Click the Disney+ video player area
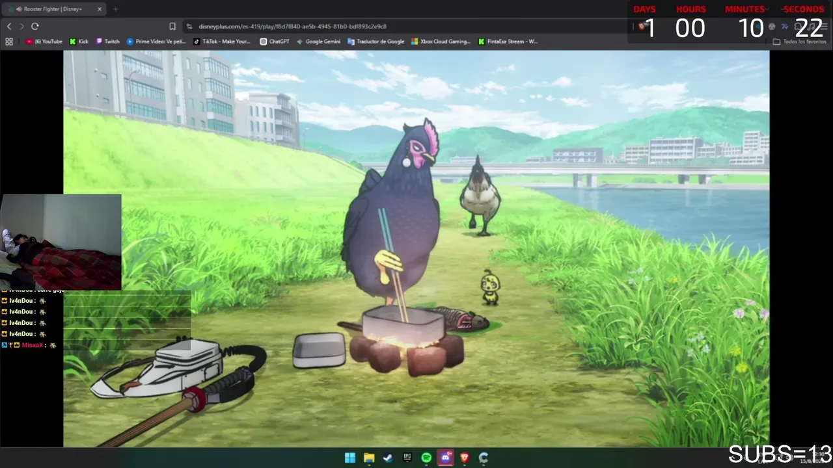 coord(416,249)
